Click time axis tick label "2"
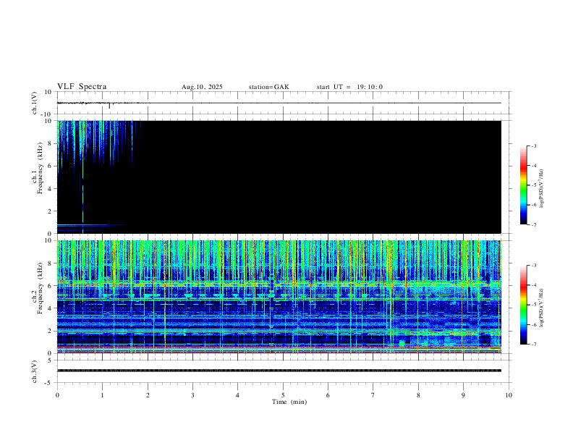Screen dimensions: 573x443 pos(148,395)
